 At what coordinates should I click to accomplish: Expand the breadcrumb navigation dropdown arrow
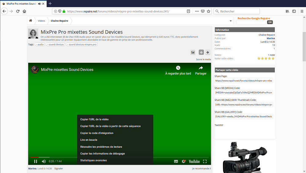pyautogui.click(x=231, y=21)
